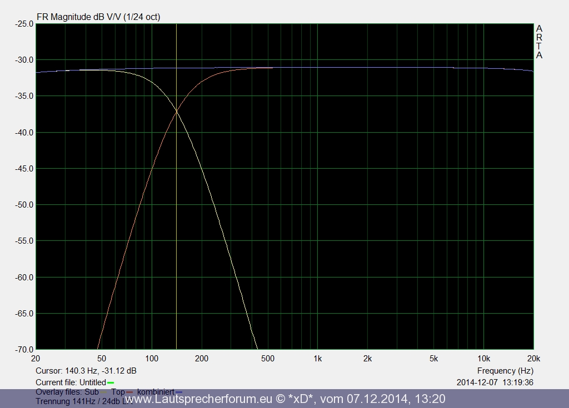Click the Cursor 140.3 Hz readout text

tap(86, 371)
